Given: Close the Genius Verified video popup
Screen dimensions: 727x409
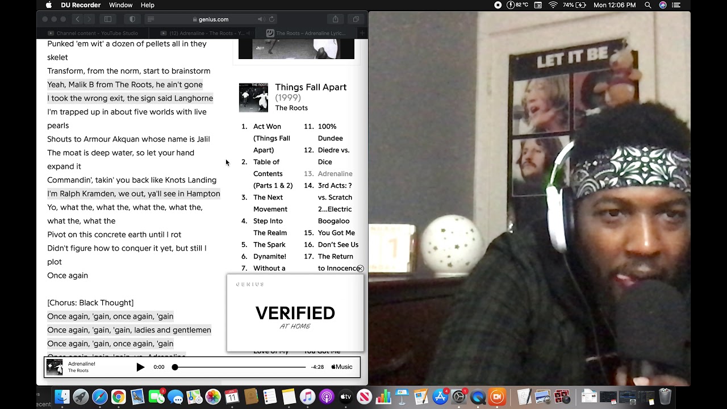Looking at the screenshot, I should point(360,268).
